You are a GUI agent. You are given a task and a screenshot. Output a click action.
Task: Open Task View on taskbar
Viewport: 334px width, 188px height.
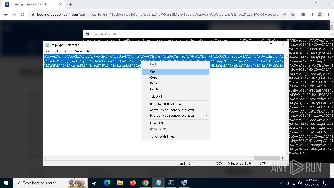94,183
